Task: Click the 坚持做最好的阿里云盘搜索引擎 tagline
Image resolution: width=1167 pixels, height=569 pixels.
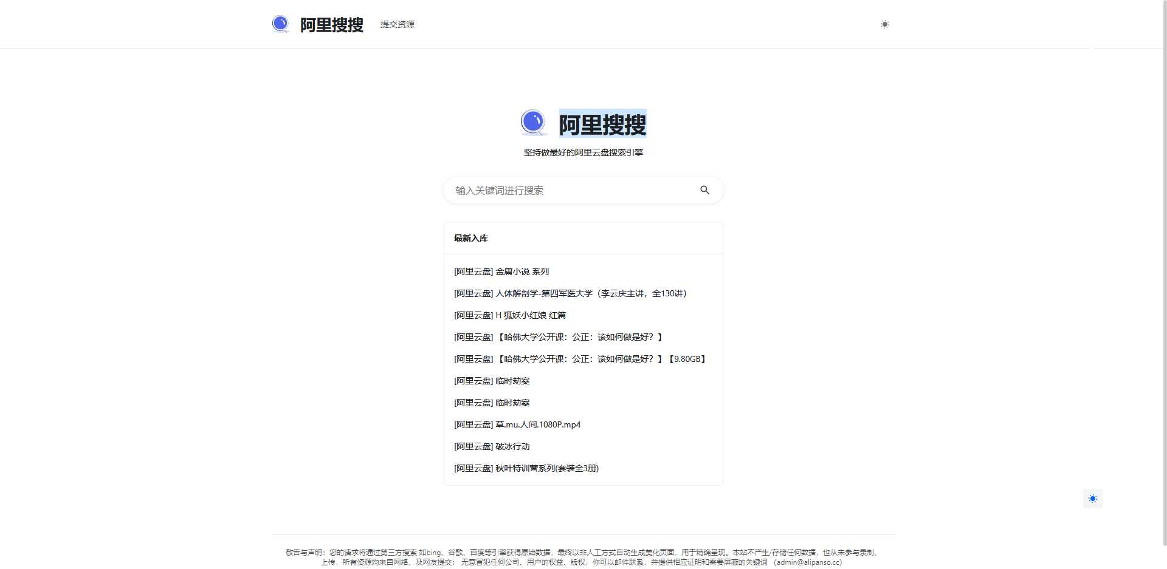Action: [x=583, y=152]
